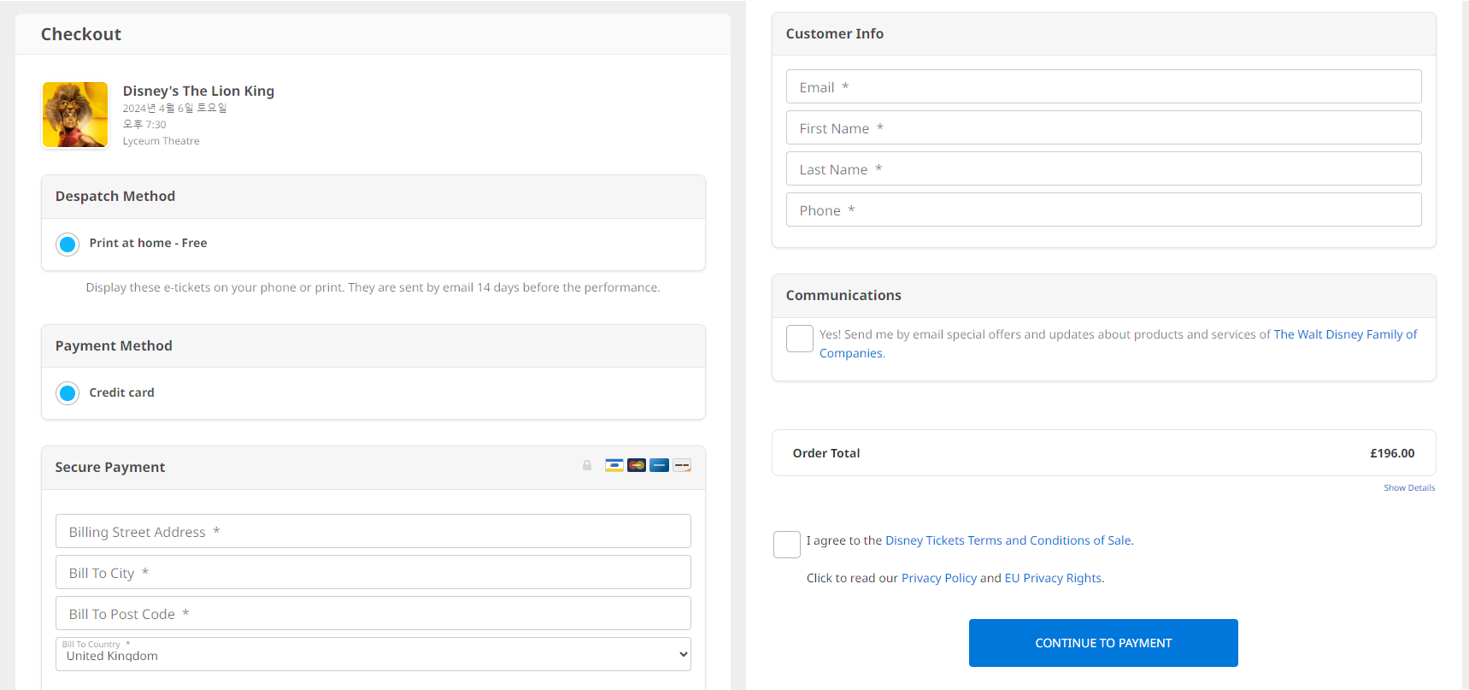Click the American Express card icon
This screenshot has height=690, width=1469.
coord(659,465)
